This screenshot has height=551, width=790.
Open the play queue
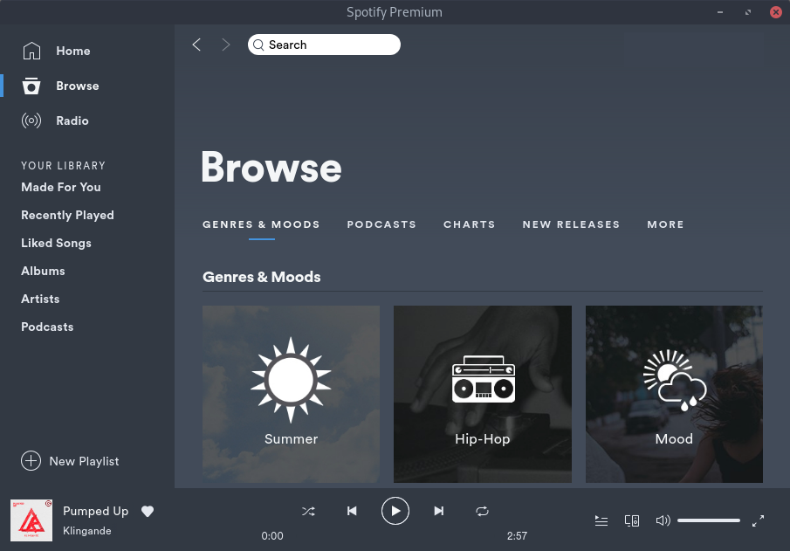tap(601, 520)
